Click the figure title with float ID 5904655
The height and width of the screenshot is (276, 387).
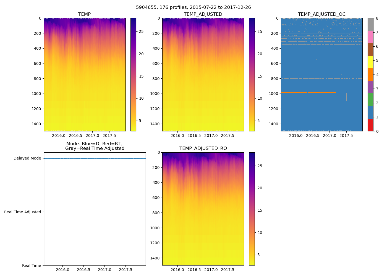point(193,7)
